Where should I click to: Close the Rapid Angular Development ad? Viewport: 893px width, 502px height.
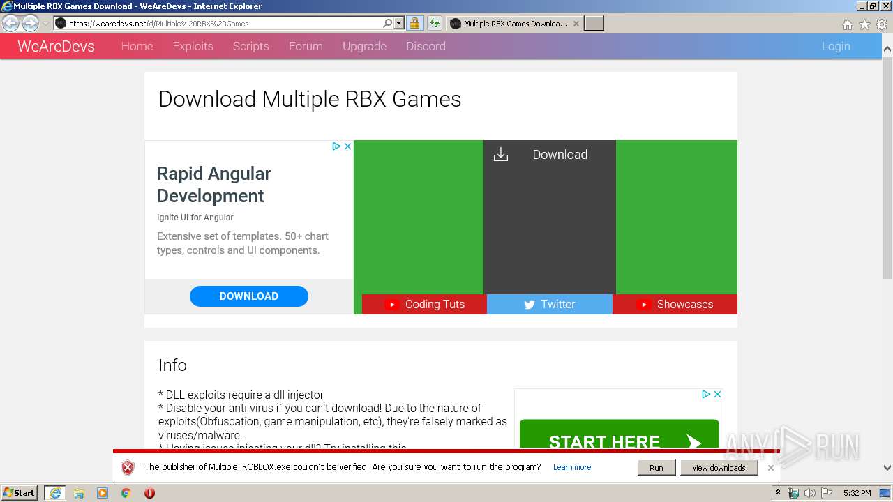point(347,146)
